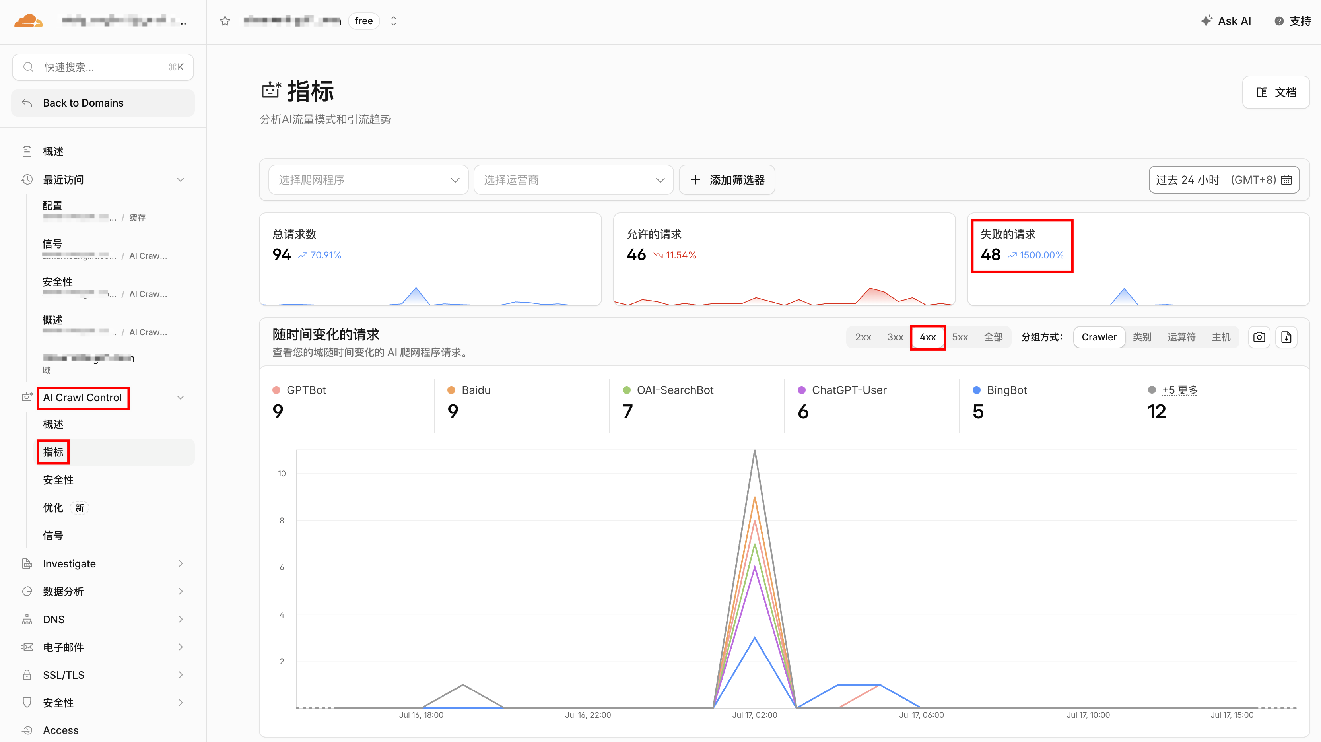Viewport: 1321px width, 742px height.
Task: Focus the 快速搜索 quick search field
Action: 103,67
